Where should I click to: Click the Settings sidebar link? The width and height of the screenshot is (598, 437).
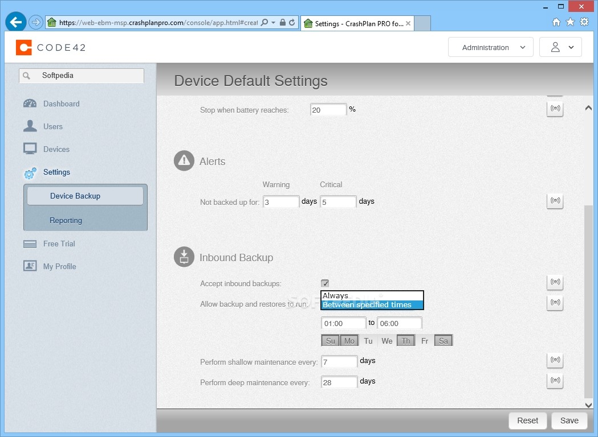click(57, 172)
